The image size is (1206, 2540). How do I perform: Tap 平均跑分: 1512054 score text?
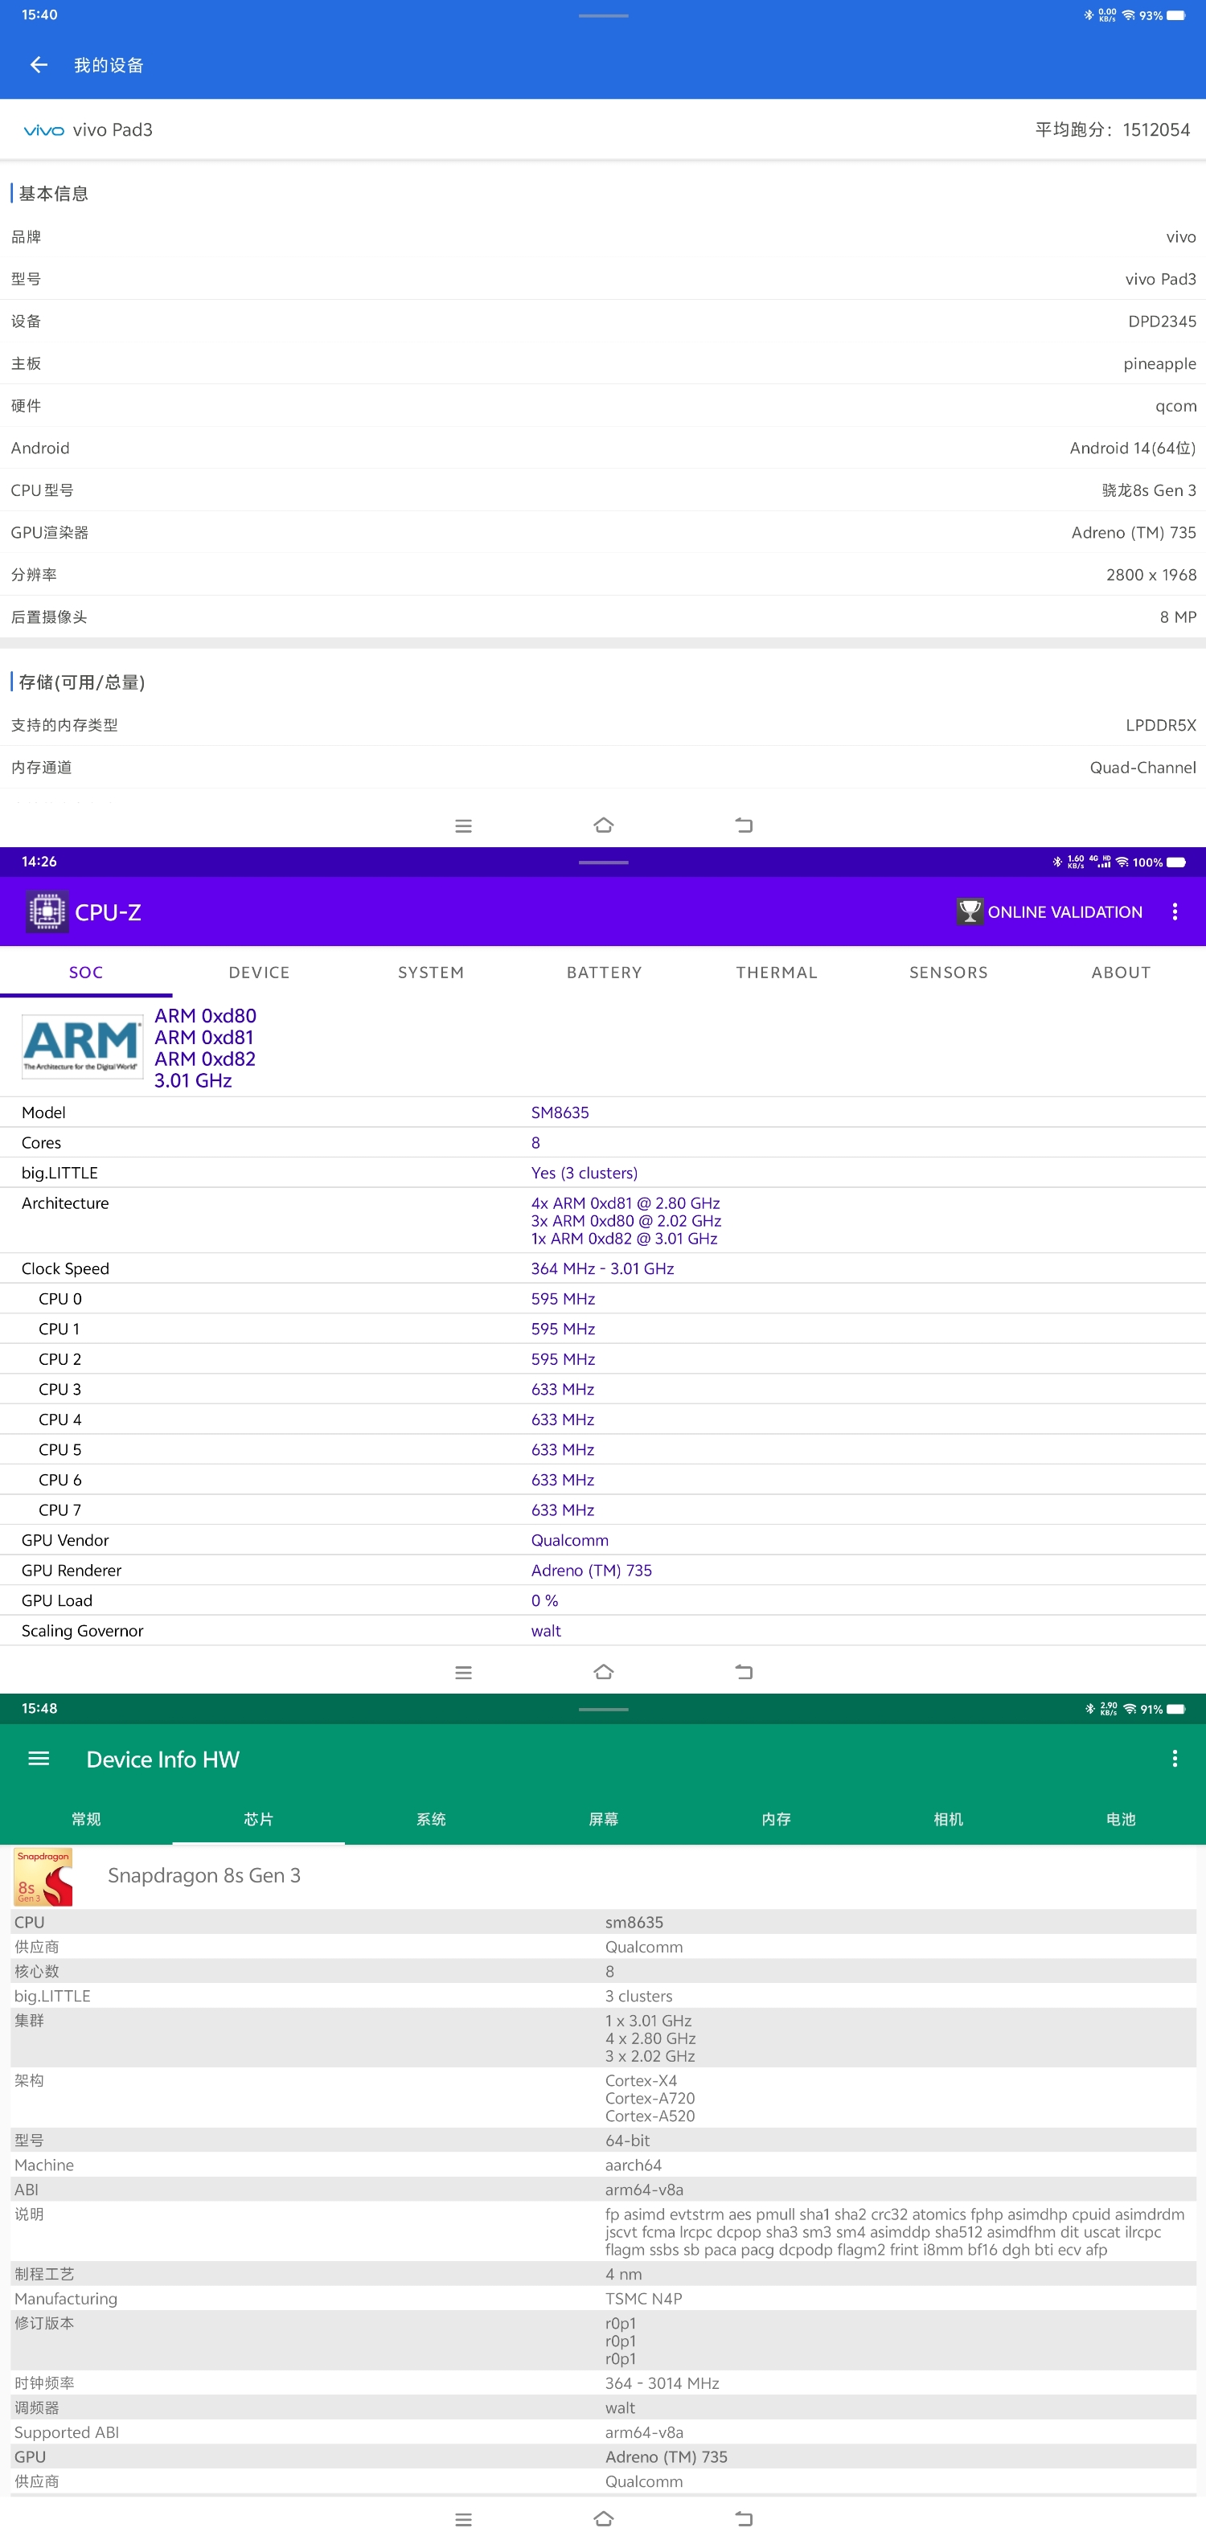[x=1112, y=130]
